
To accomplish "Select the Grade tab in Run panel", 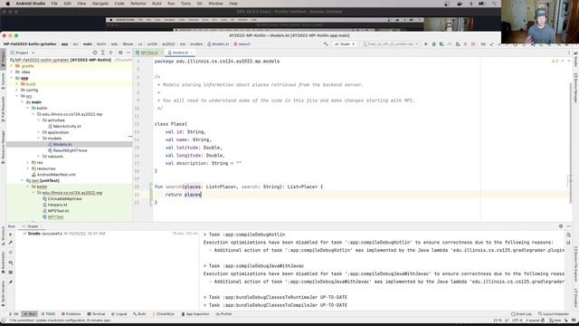I will [x=33, y=226].
